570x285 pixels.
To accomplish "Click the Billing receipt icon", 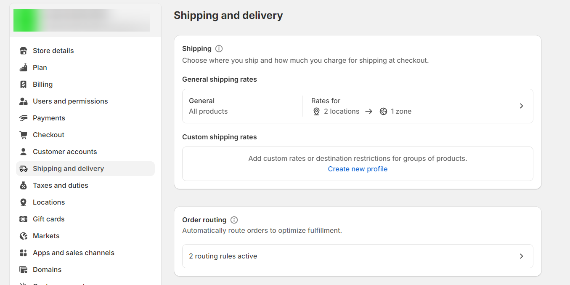I will (x=24, y=85).
